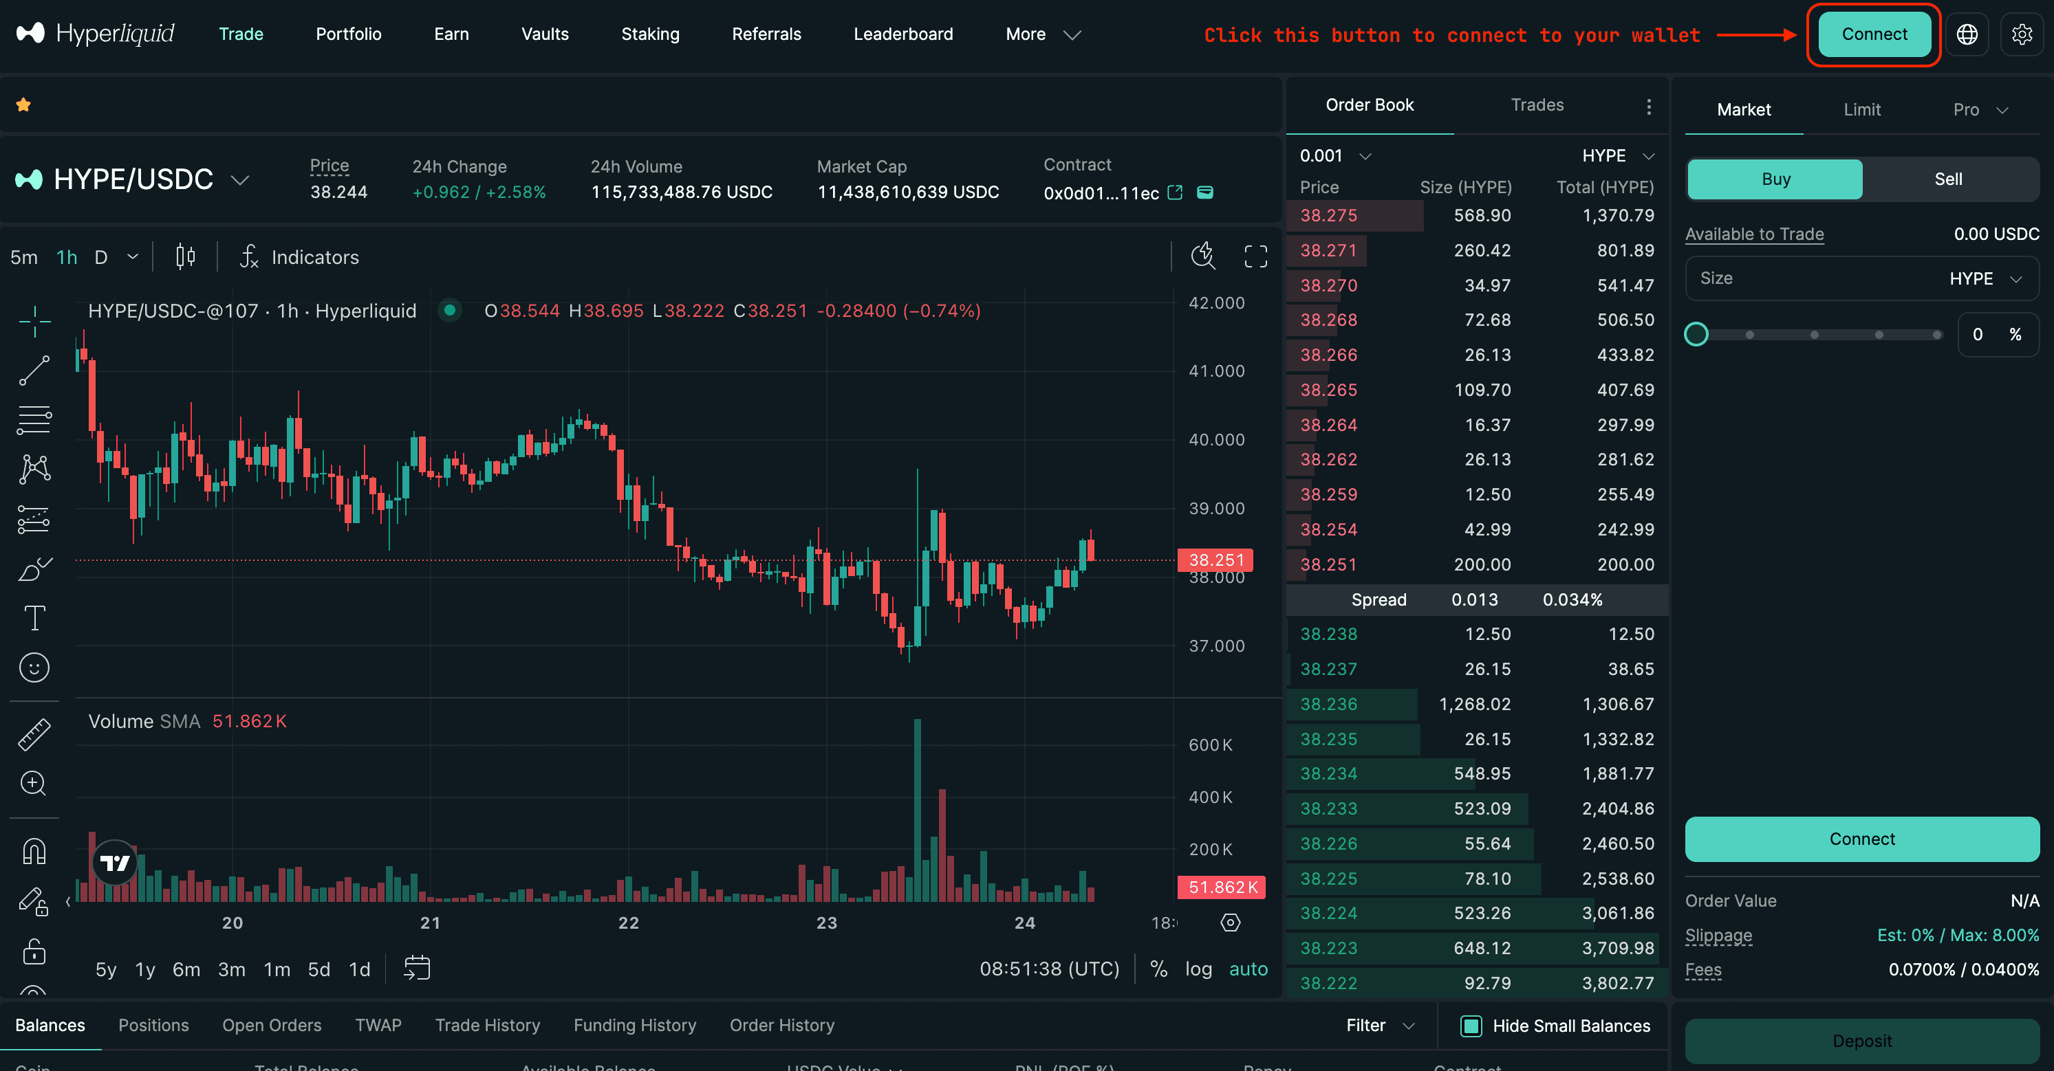Open the Indicators menu button
Screen dimensions: 2054x1071
pos(301,256)
